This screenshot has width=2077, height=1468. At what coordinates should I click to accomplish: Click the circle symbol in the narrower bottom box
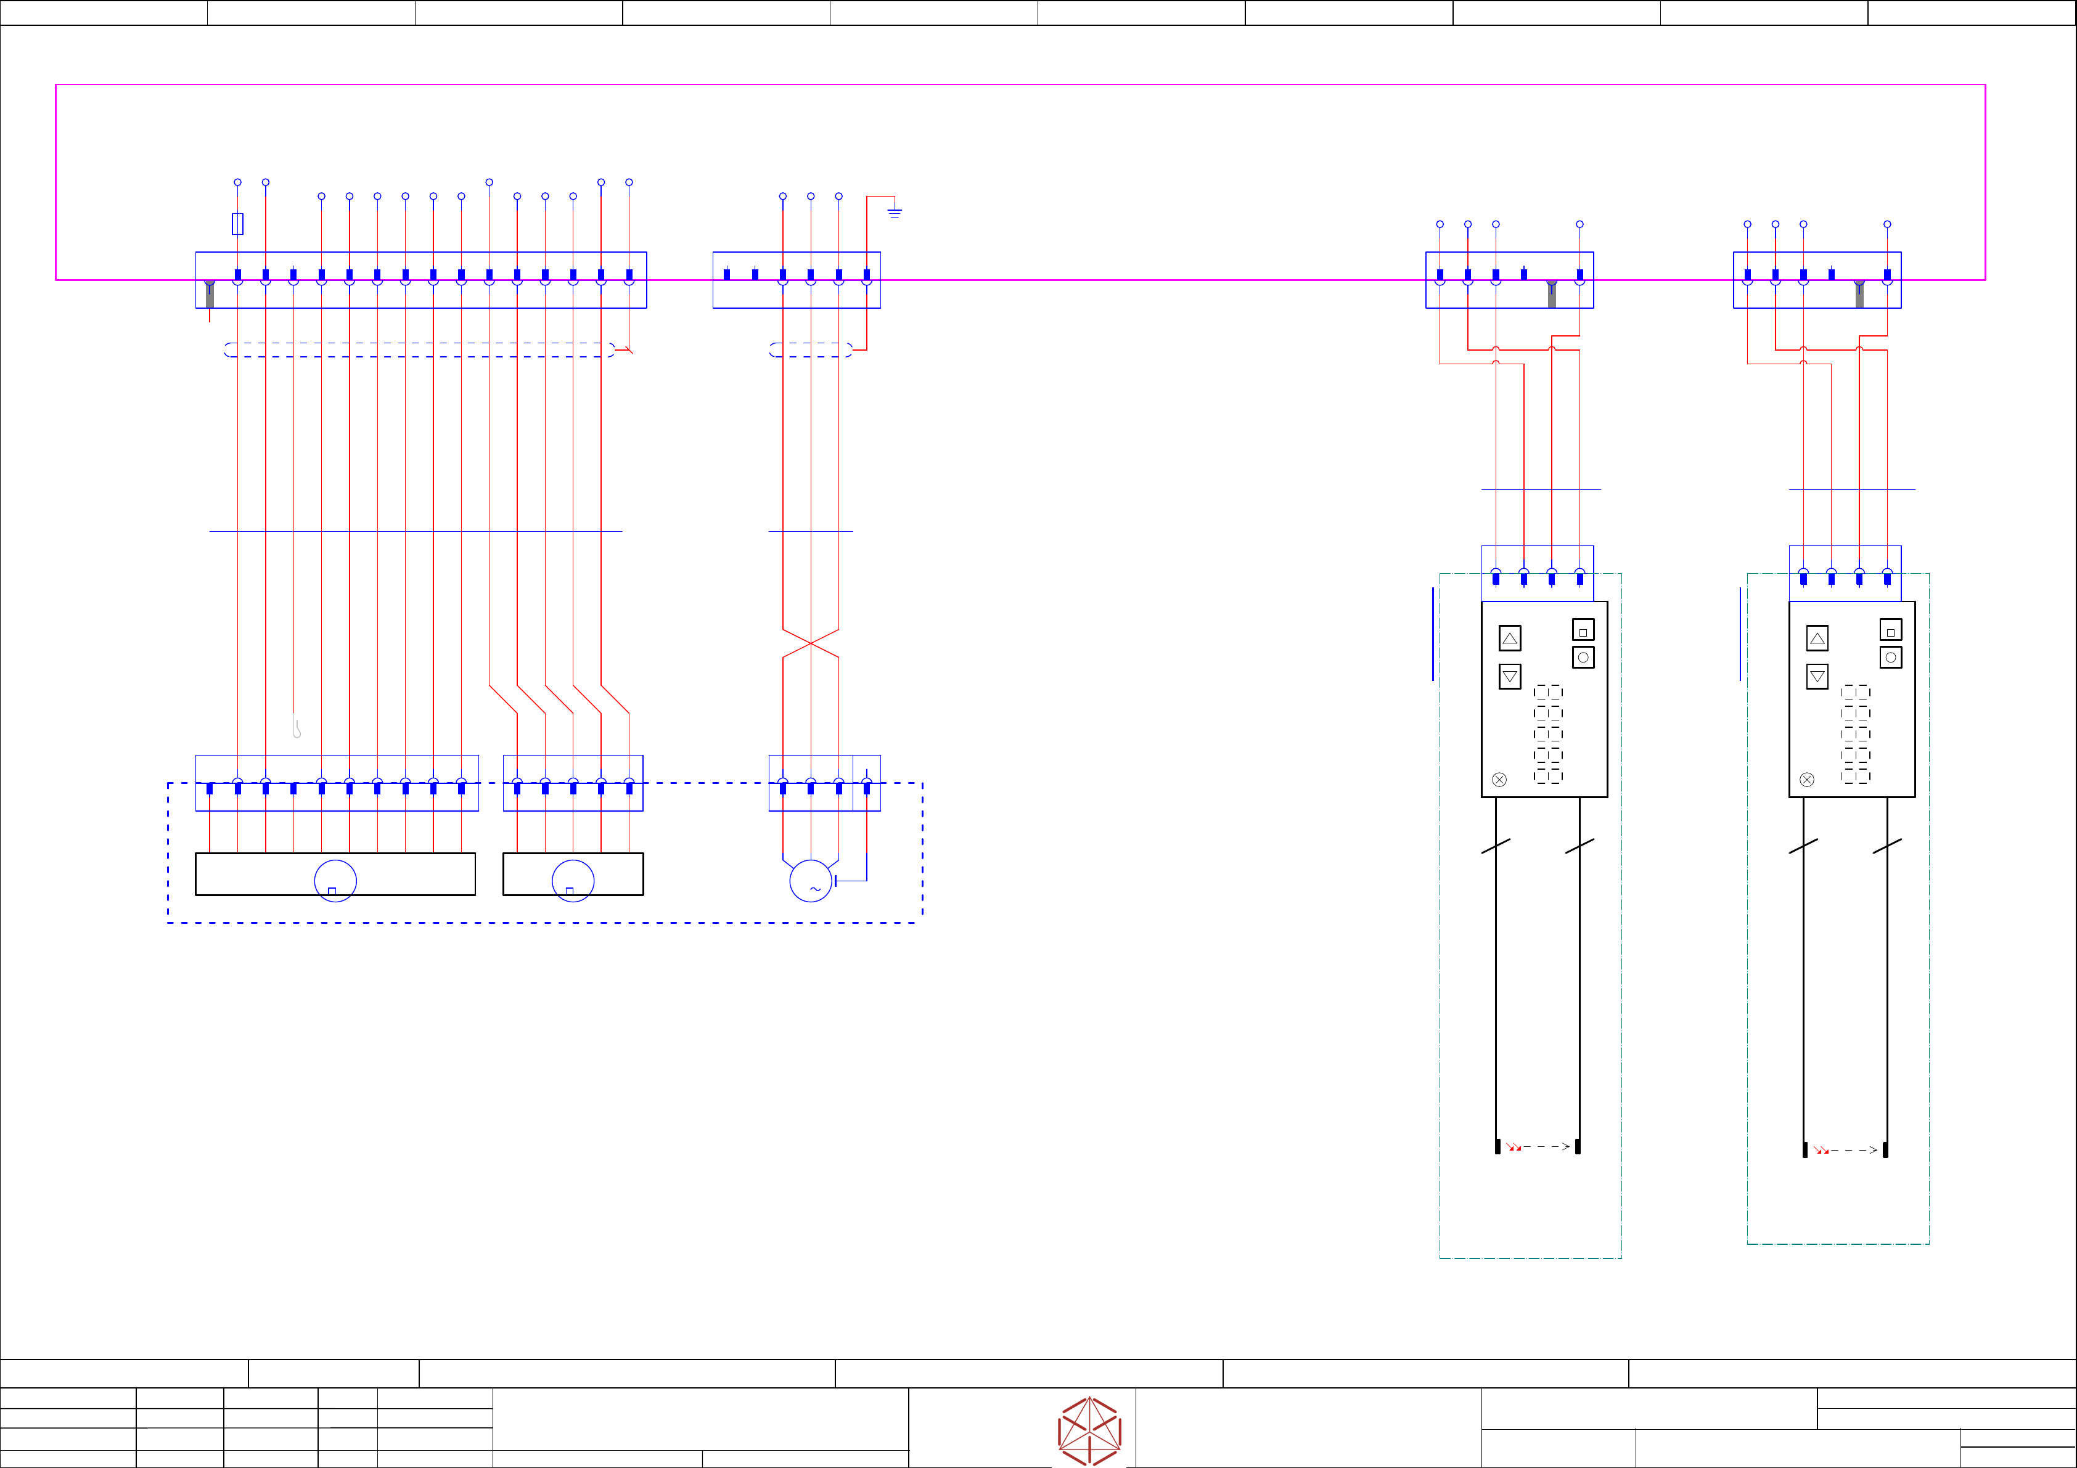coord(573,880)
